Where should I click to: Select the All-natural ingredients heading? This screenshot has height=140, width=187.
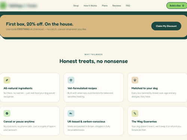pos(18,88)
